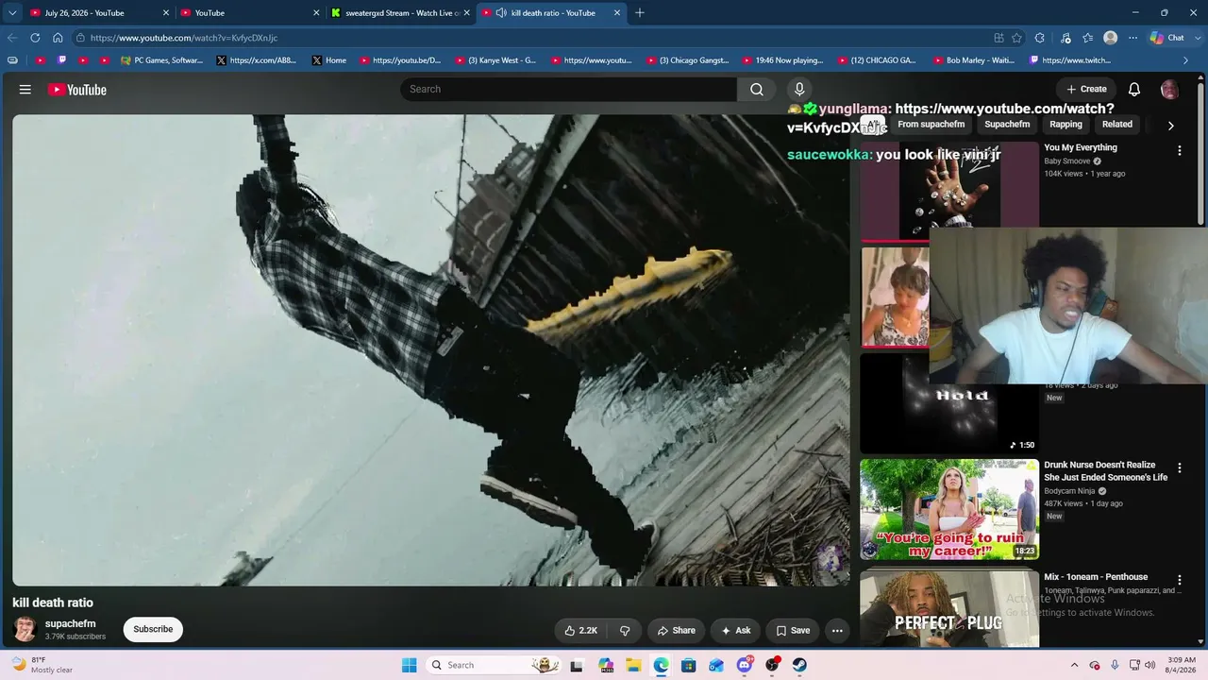Open the Hold video thumbnail

pyautogui.click(x=949, y=403)
